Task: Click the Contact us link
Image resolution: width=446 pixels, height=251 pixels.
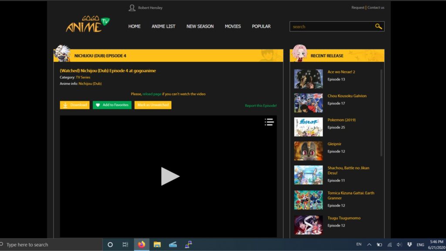Action: [x=376, y=8]
